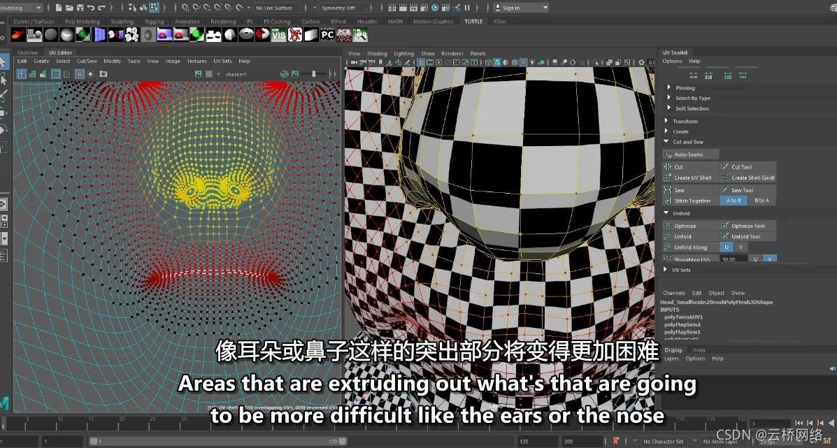Click the red X figure shelf icon
Viewport: 837px width, 448px height.
pos(294,35)
